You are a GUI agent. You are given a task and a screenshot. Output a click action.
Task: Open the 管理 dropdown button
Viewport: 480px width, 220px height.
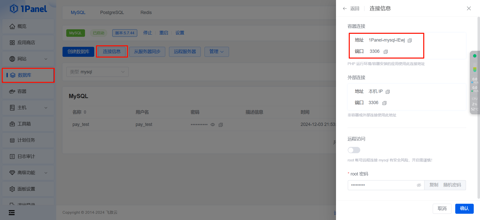[x=216, y=52]
